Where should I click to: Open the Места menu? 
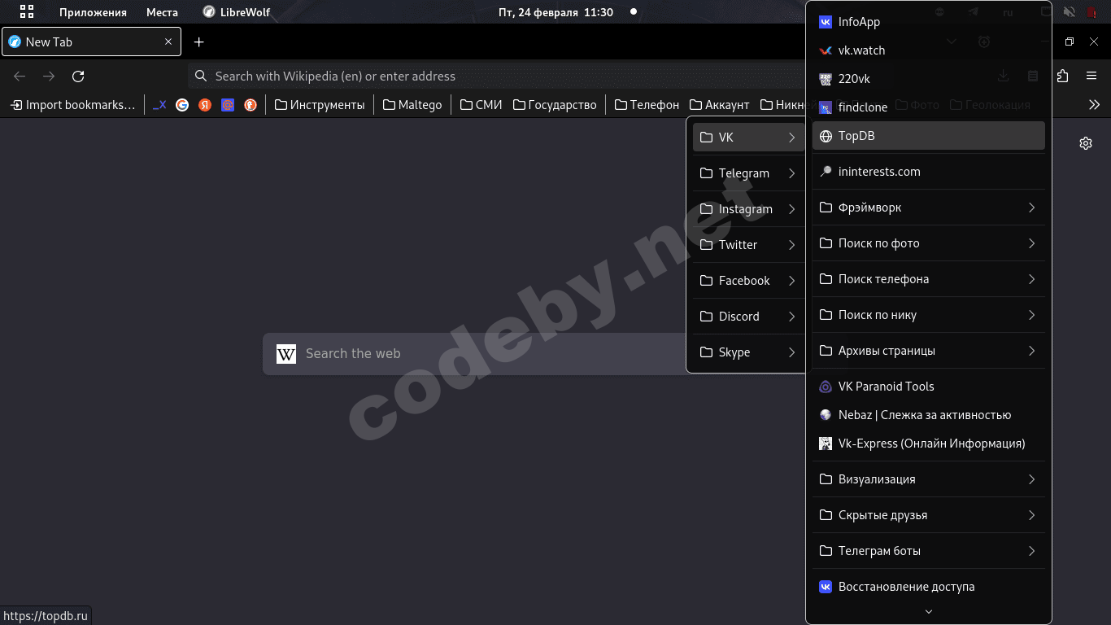coord(162,12)
